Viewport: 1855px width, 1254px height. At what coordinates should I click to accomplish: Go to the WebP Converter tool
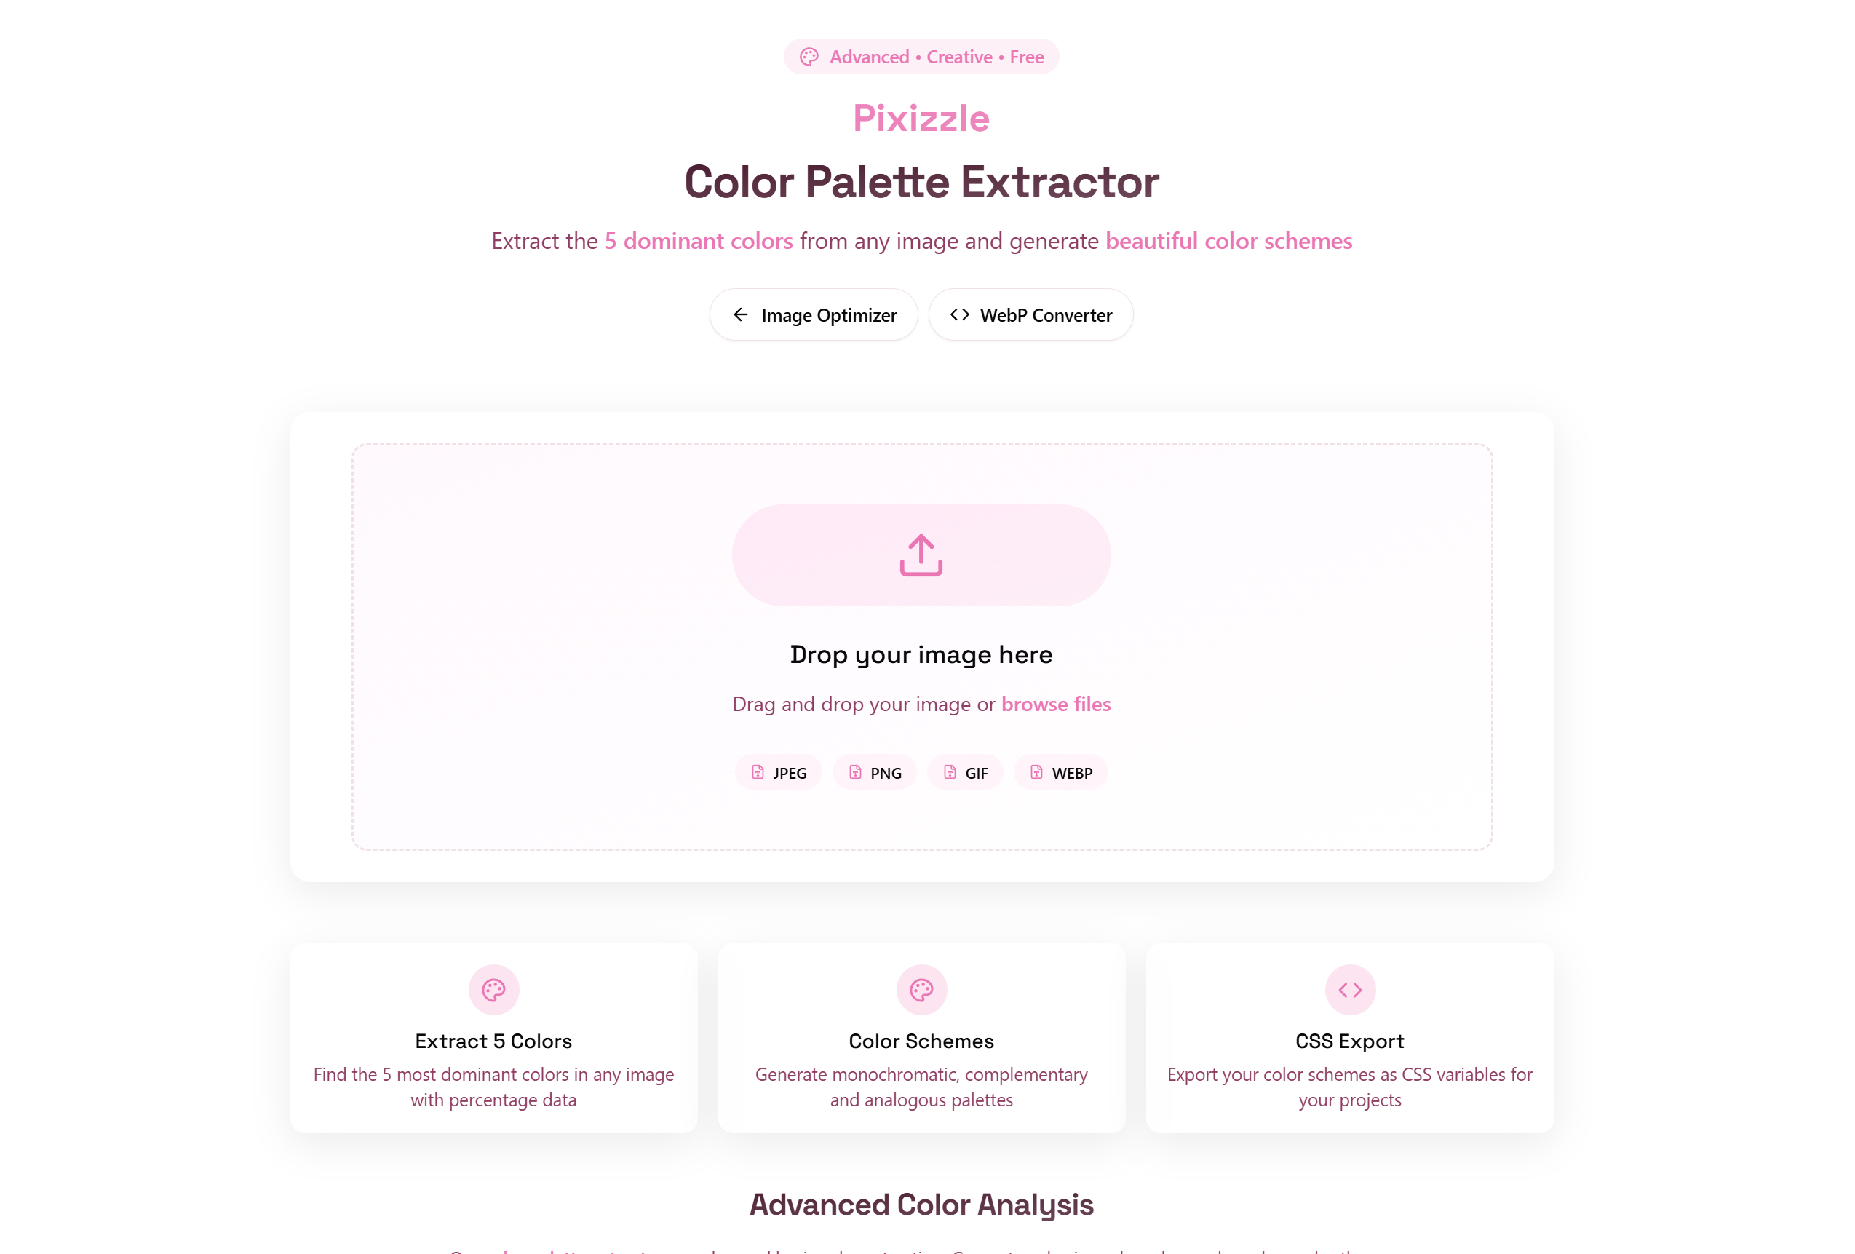[x=1030, y=314]
